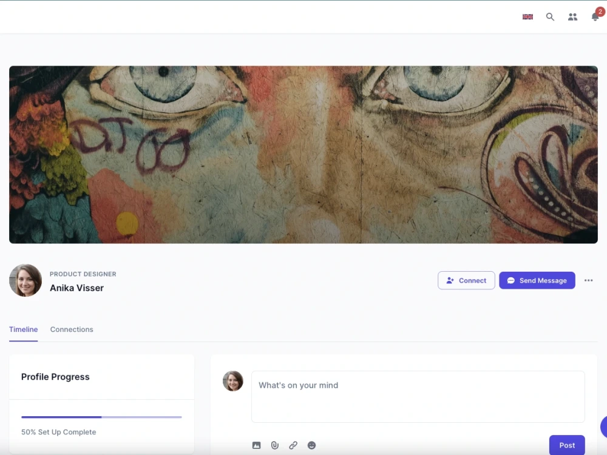Click the Connect button

[x=466, y=280]
